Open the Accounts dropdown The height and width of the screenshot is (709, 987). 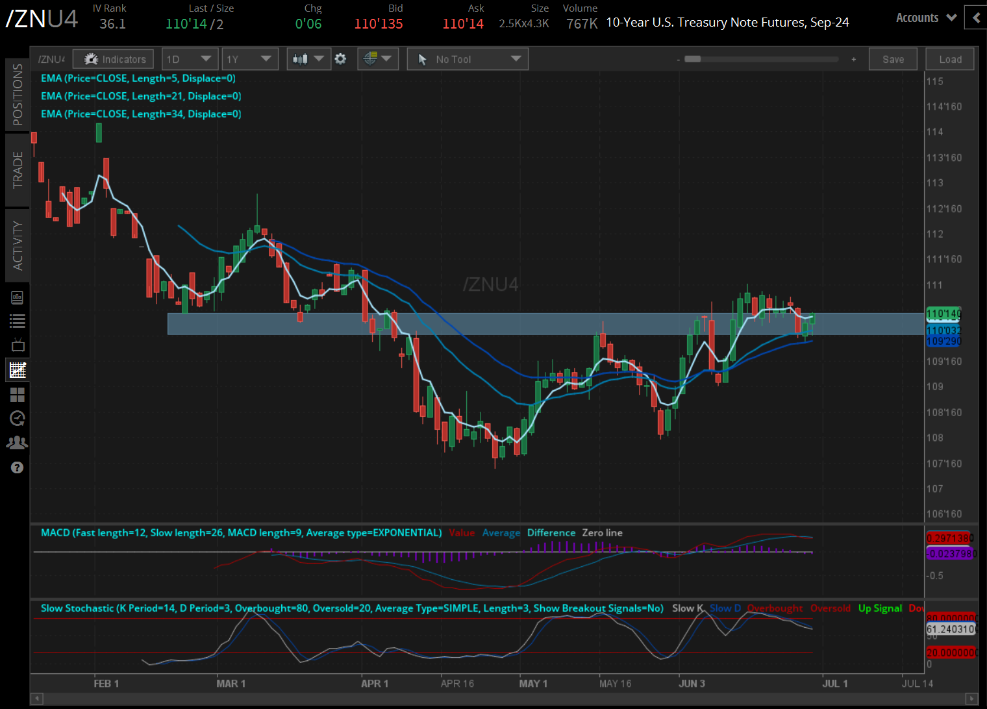925,18
